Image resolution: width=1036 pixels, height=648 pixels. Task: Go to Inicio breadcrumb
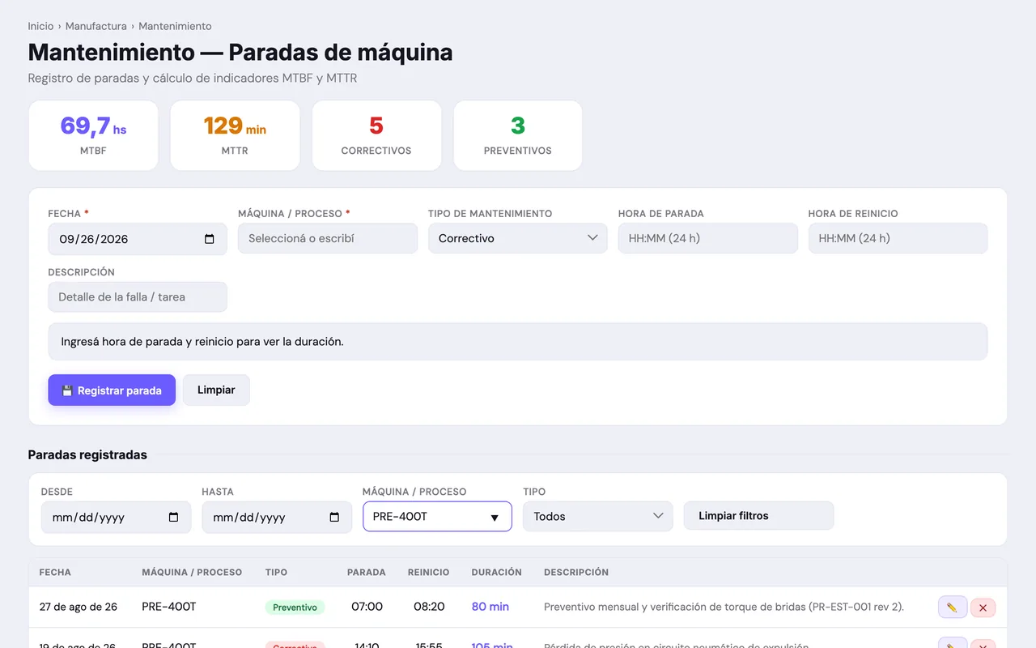click(40, 26)
